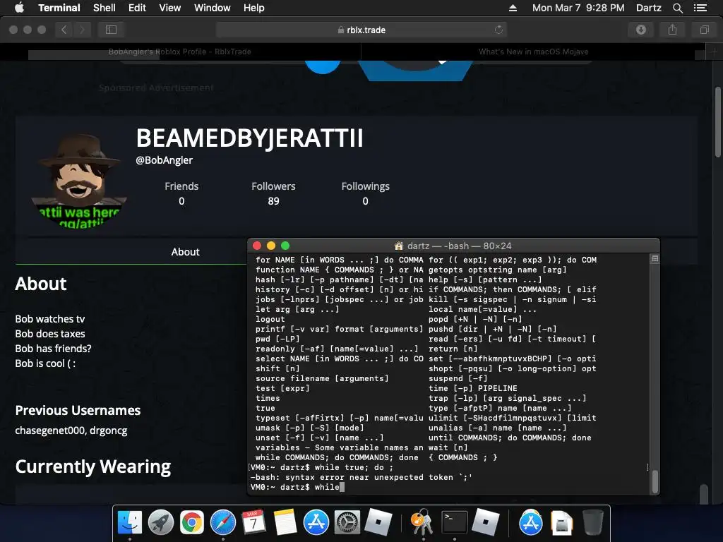Open the Safari share menu
This screenshot has width=723, height=542.
tap(673, 30)
